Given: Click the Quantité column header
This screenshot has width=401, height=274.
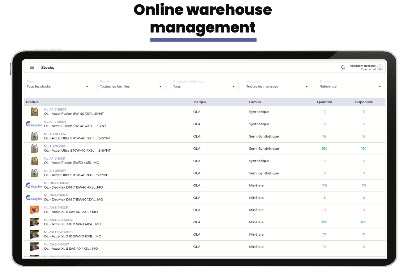Looking at the screenshot, I should (324, 102).
